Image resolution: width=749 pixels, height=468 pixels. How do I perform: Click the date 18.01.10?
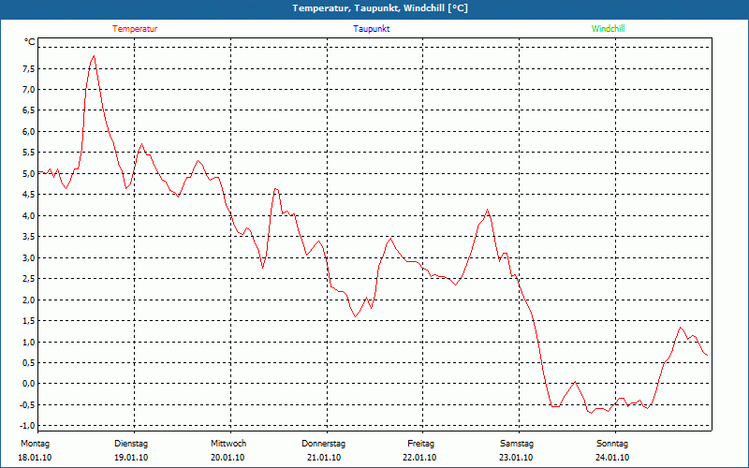tap(35, 458)
